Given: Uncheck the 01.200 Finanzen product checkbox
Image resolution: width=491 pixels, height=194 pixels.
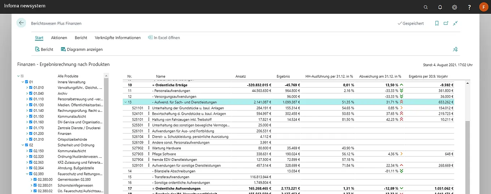Looking at the screenshot, I should [31, 134].
